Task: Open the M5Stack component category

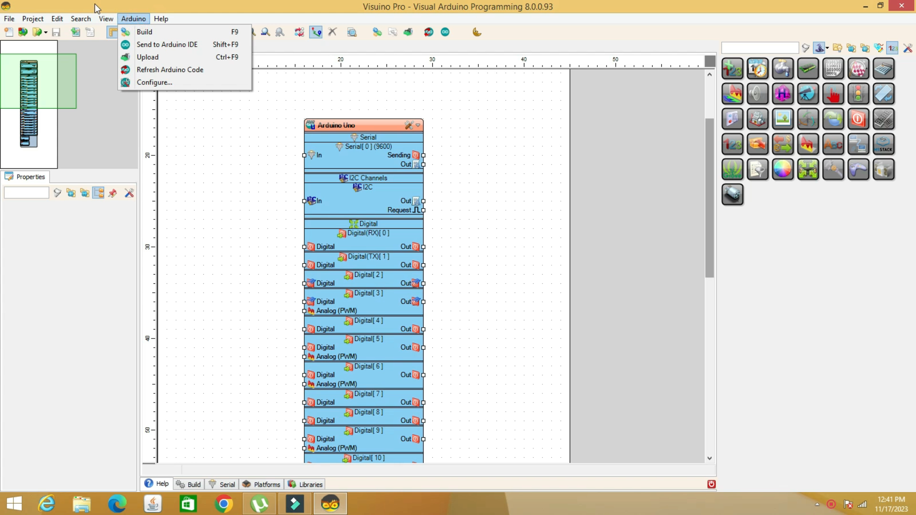Action: [883, 144]
